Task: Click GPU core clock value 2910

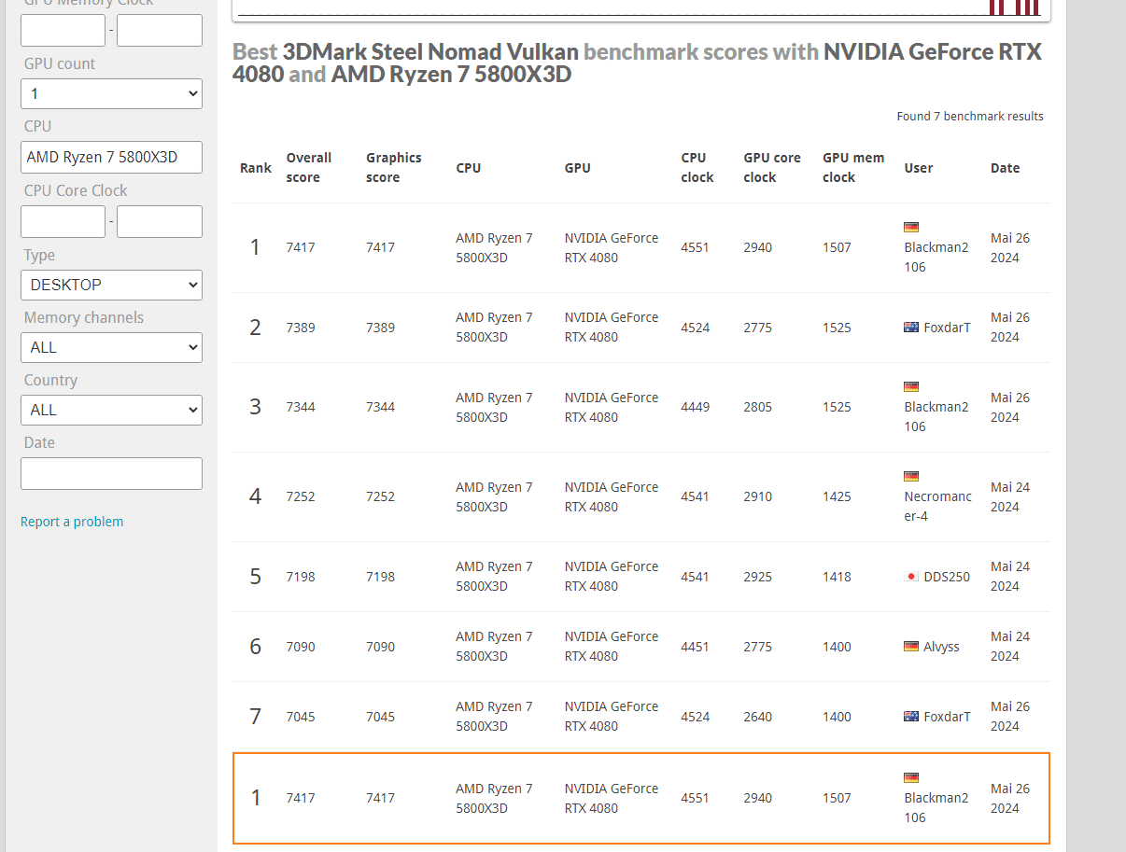Action: [758, 496]
